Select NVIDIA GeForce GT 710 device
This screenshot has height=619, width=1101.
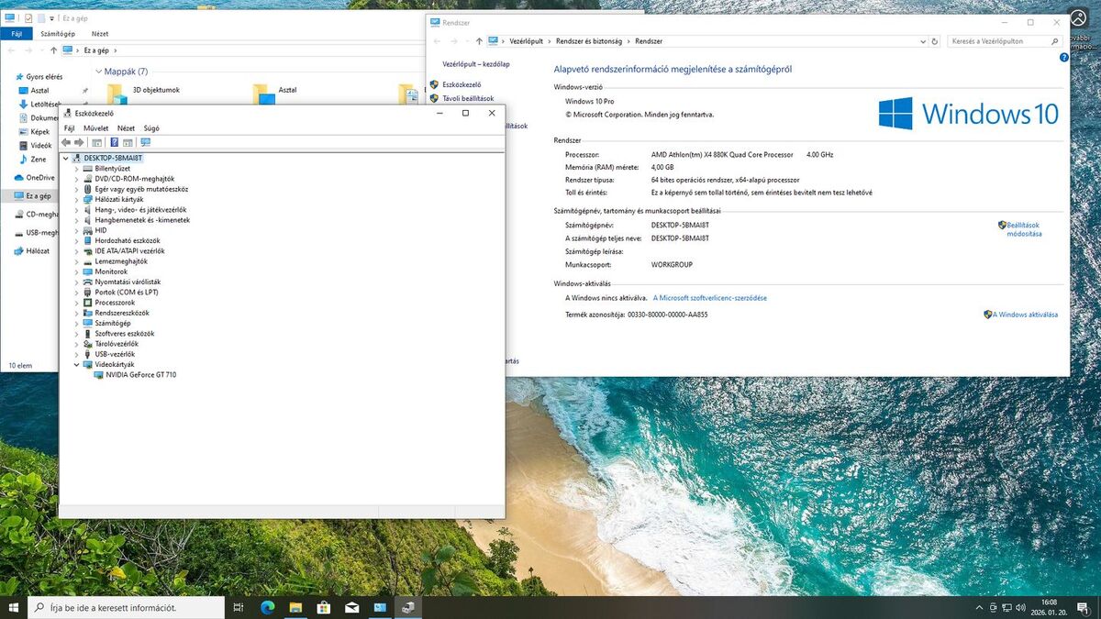135,375
